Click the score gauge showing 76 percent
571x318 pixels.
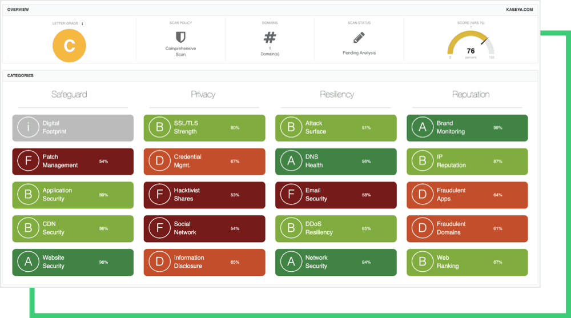pyautogui.click(x=471, y=46)
